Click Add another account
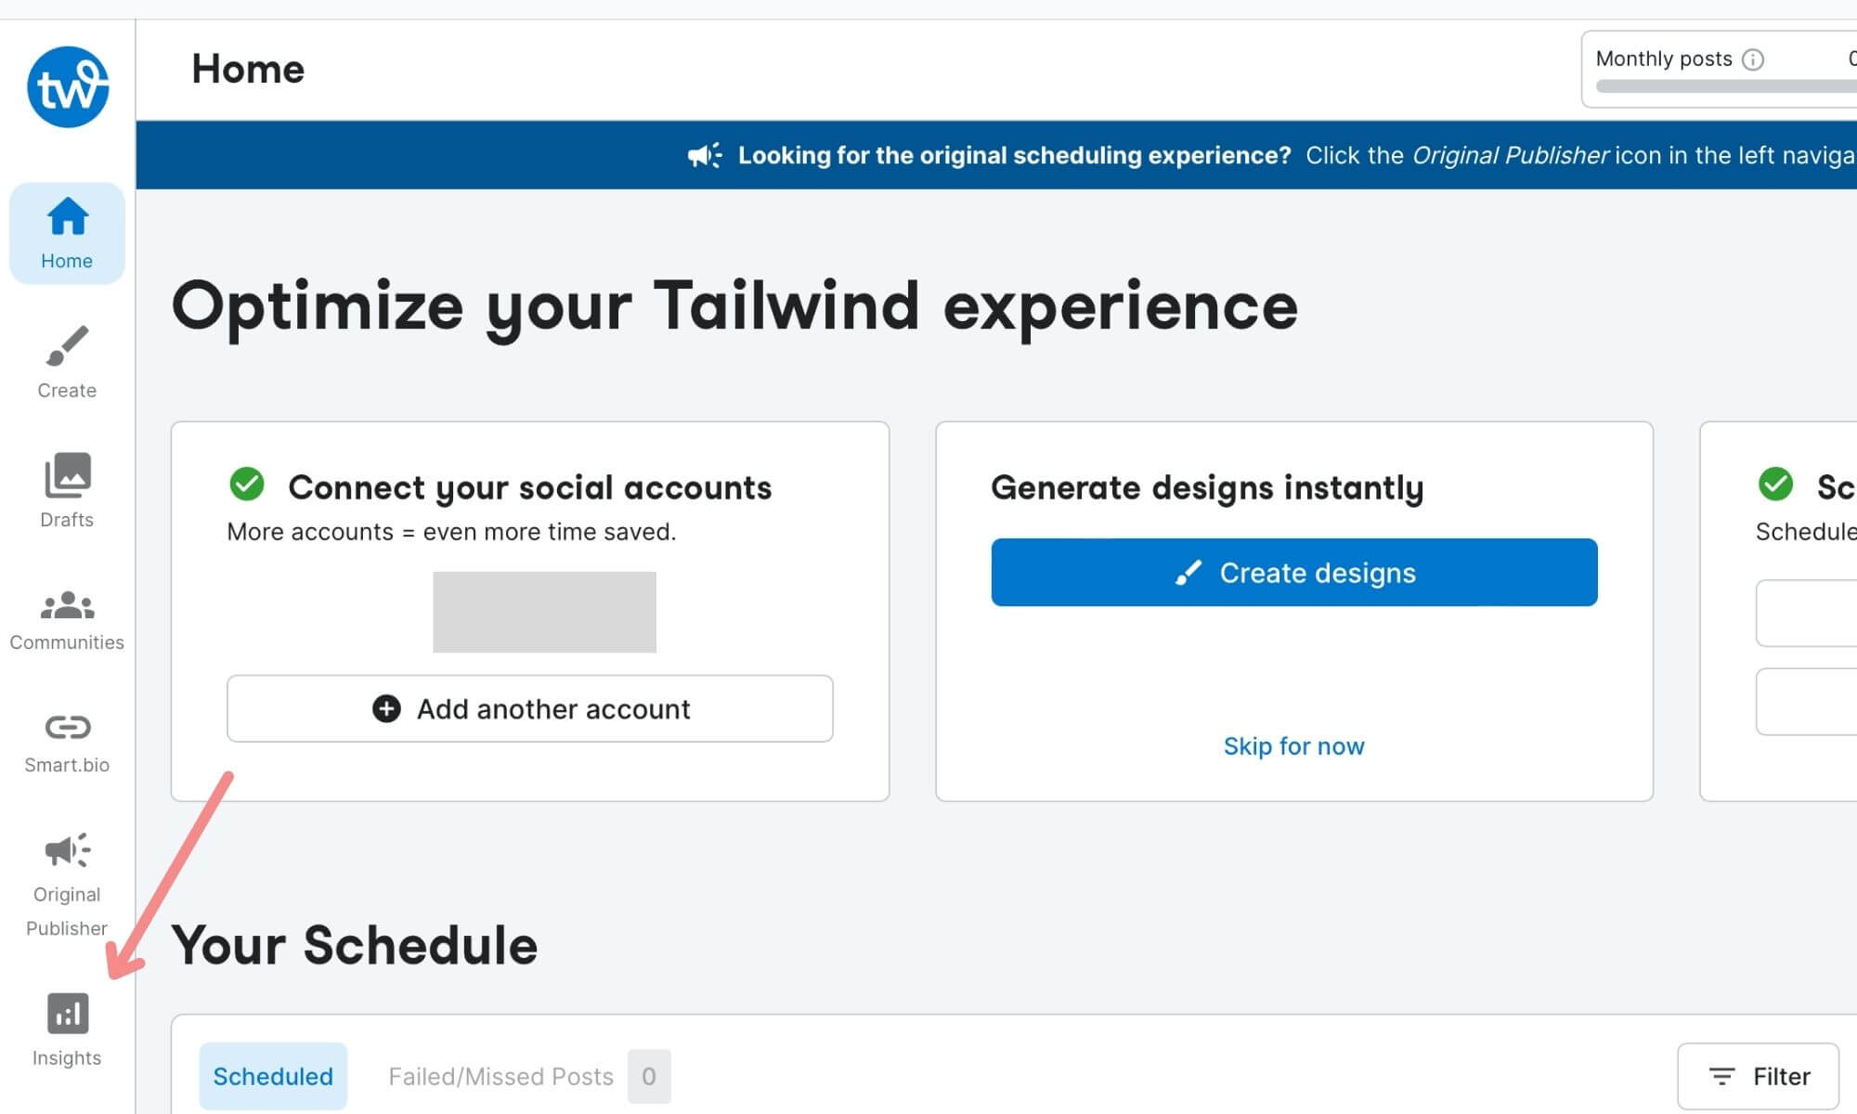Viewport: 1857px width, 1114px height. pyautogui.click(x=529, y=708)
